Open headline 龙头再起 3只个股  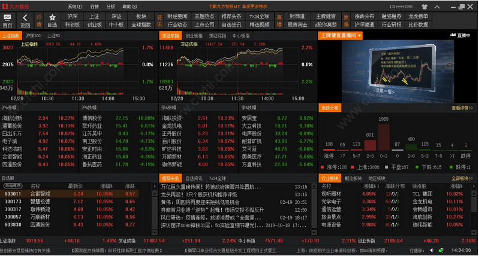coord(199,194)
